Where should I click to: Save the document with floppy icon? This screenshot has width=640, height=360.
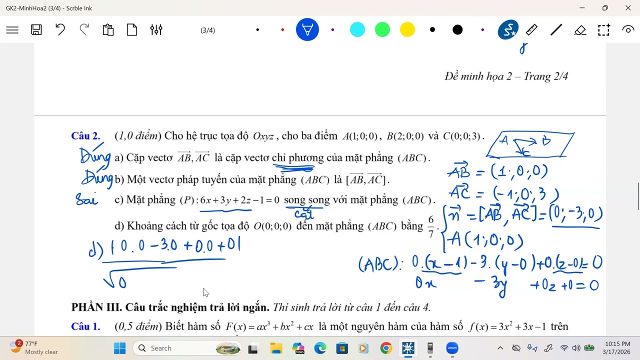click(x=36, y=30)
